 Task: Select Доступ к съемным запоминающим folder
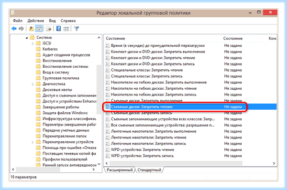pyautogui.click(x=69, y=95)
